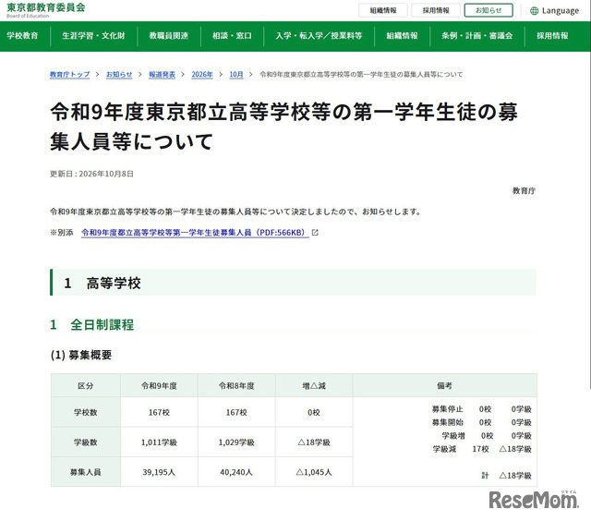The image size is (591, 521).
Task: Click the globe icon beside Language
Action: tap(534, 10)
